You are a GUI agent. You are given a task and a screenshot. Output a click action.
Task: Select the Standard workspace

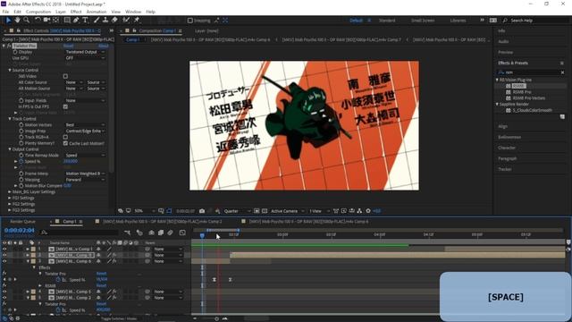pos(387,21)
